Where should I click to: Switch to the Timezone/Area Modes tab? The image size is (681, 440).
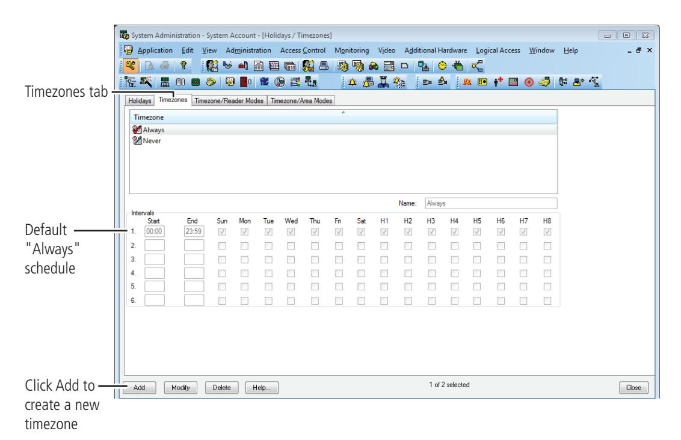tap(301, 100)
